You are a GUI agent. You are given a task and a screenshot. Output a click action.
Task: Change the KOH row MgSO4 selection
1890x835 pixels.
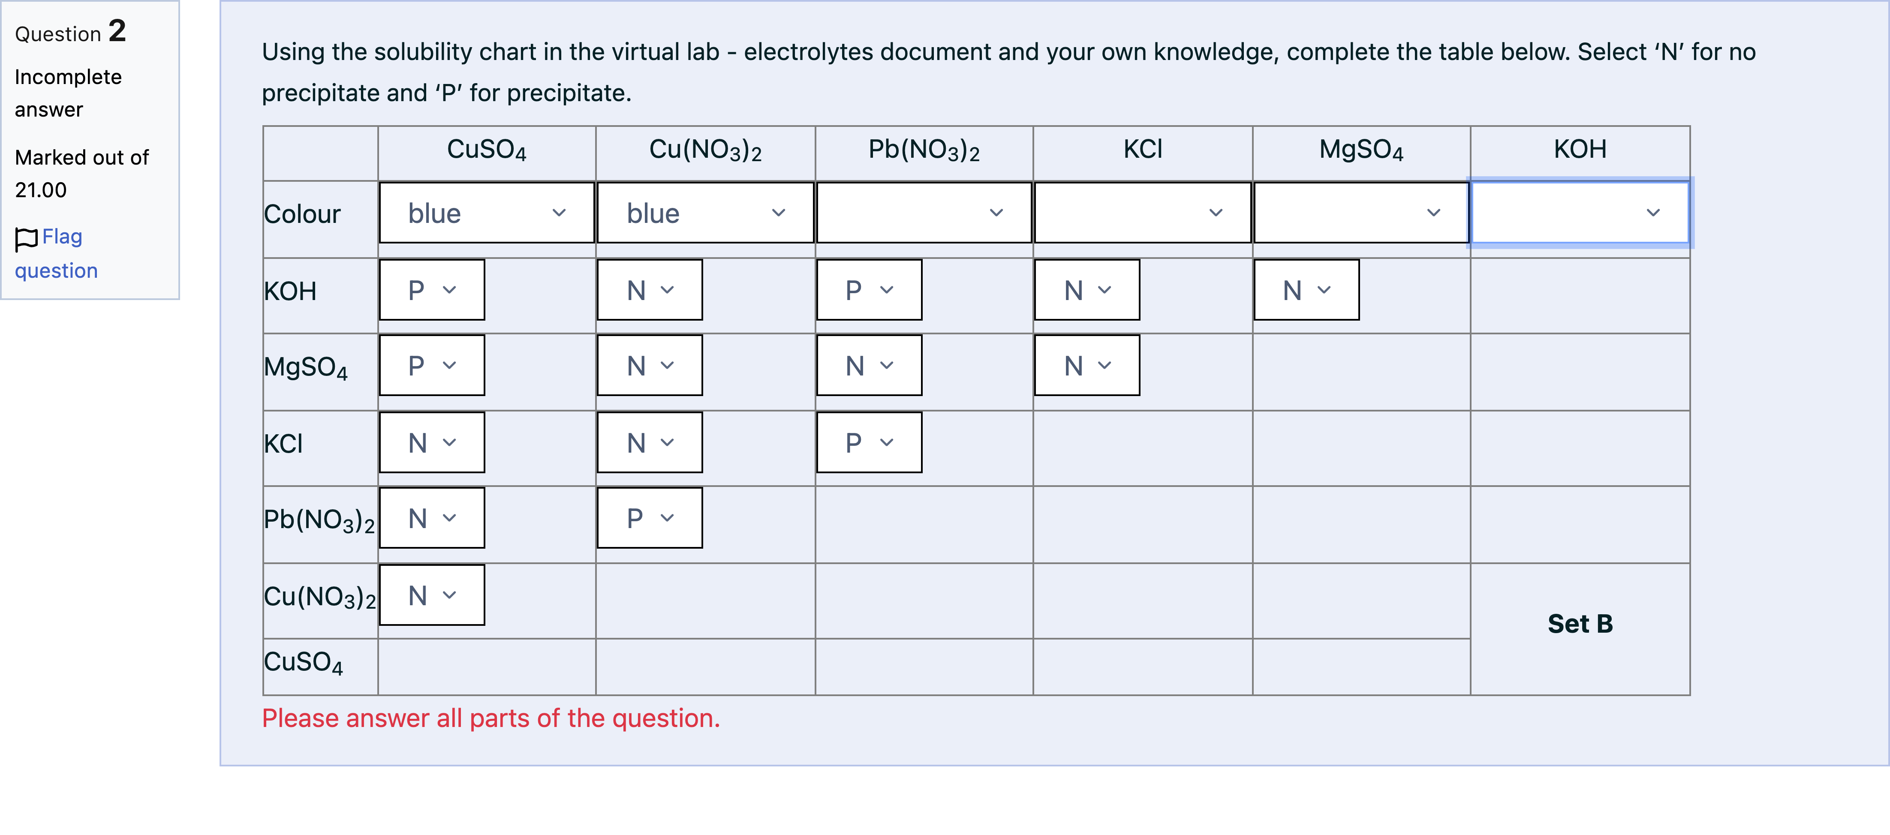pos(1307,290)
